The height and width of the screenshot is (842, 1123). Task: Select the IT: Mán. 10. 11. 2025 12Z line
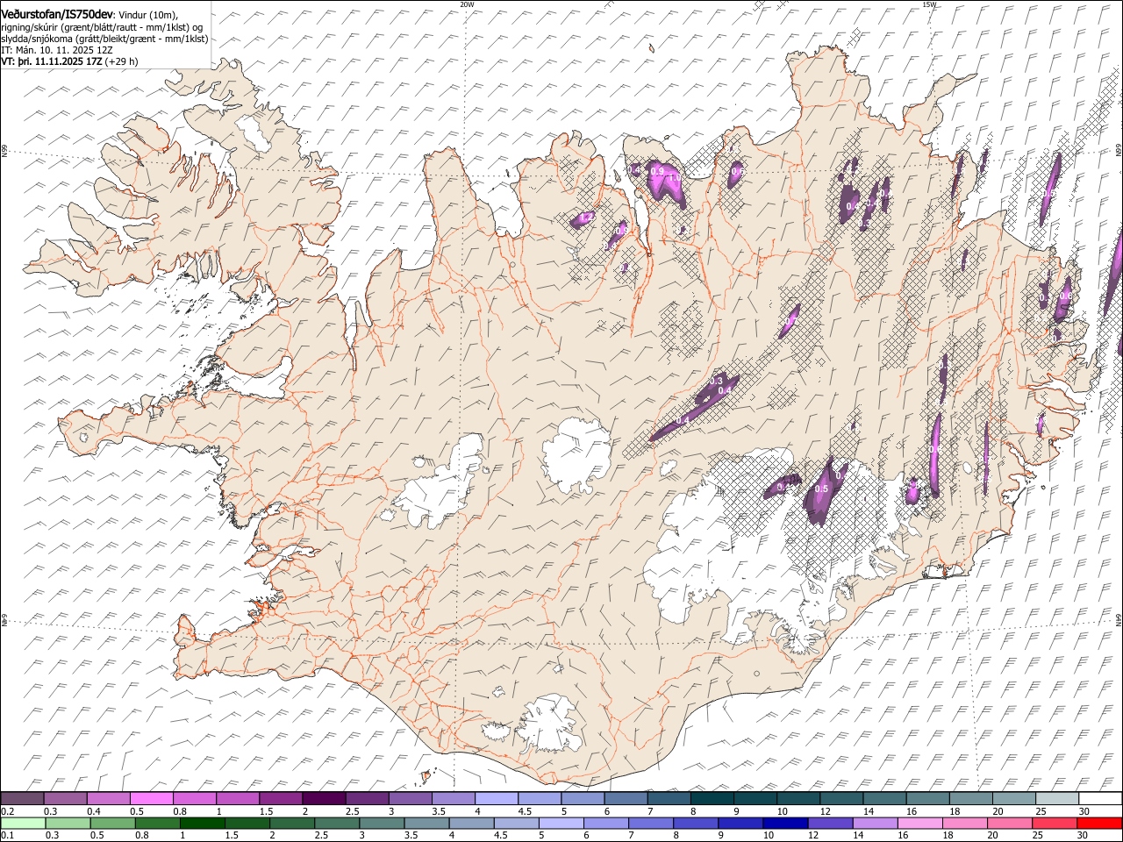(57, 50)
